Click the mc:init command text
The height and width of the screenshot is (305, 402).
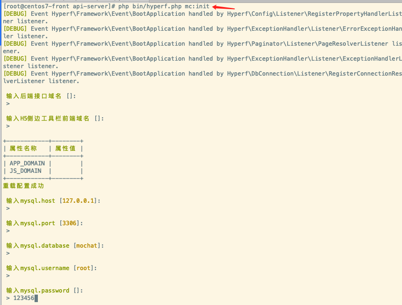[197, 6]
